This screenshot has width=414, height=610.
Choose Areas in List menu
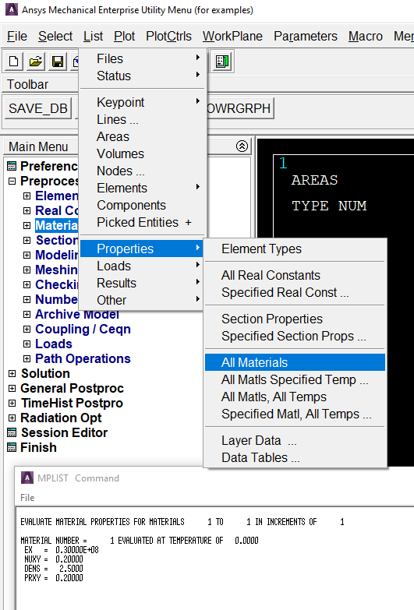[143, 136]
